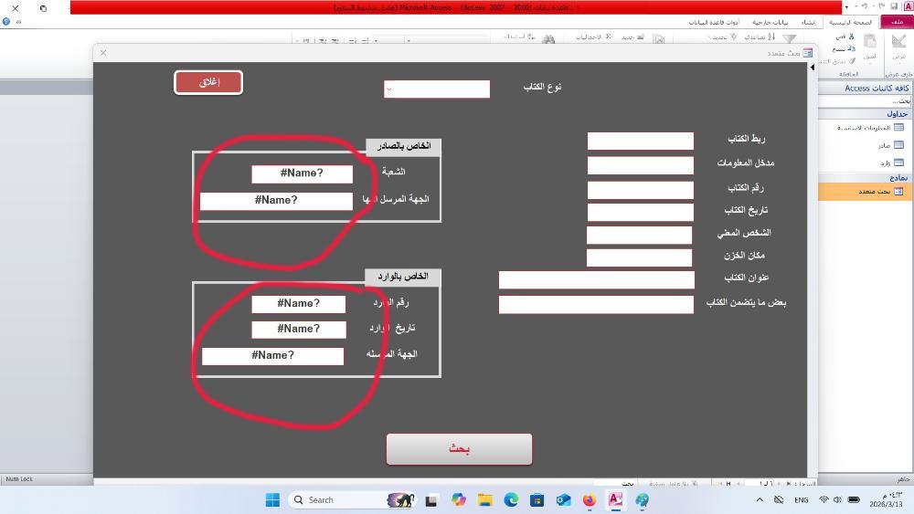Switch to the بيانات خارجية ribbon tab
Screen dimensions: 914x514
[x=770, y=22]
